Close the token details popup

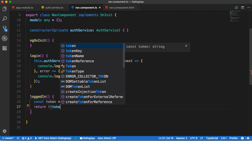pyautogui.click(x=186, y=46)
